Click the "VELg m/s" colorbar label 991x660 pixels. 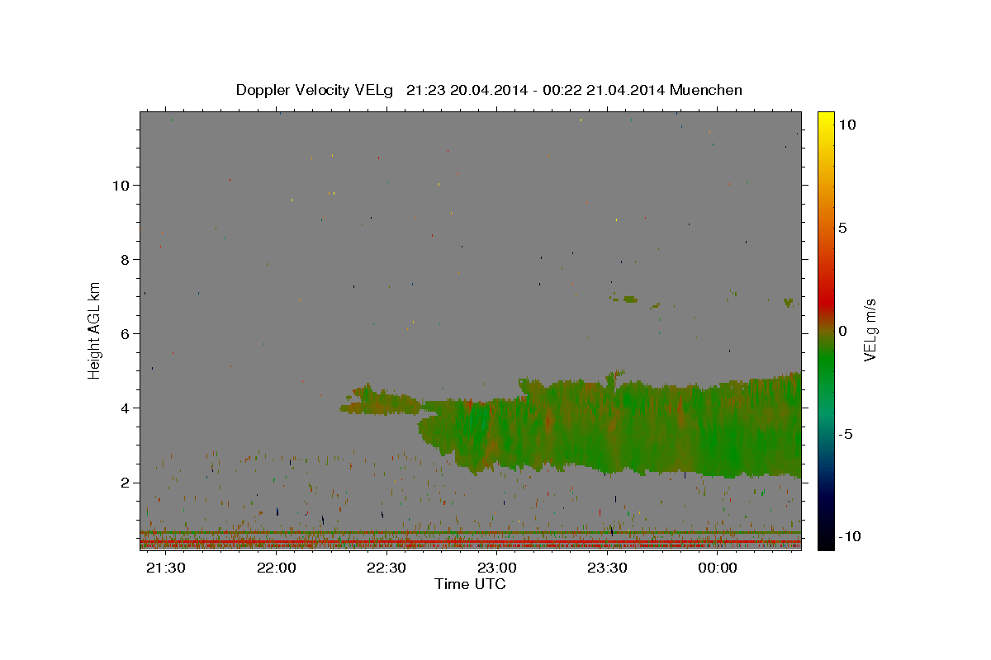click(x=870, y=330)
